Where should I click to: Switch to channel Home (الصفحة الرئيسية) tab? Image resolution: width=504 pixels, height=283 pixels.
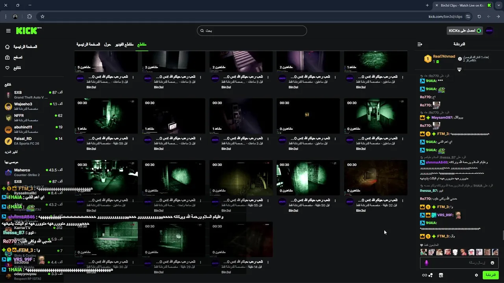coord(88,44)
